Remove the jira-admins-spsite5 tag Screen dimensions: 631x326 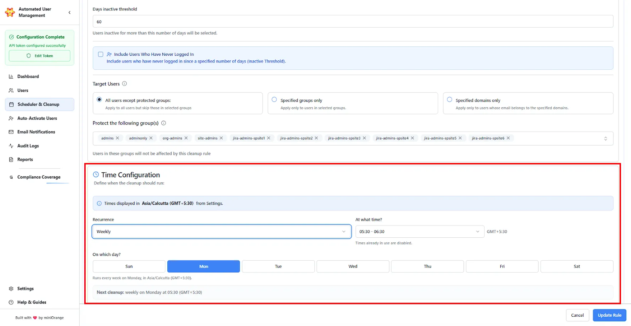(460, 138)
